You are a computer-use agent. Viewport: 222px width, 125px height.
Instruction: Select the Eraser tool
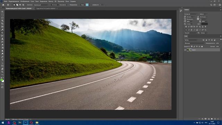pos(2,45)
